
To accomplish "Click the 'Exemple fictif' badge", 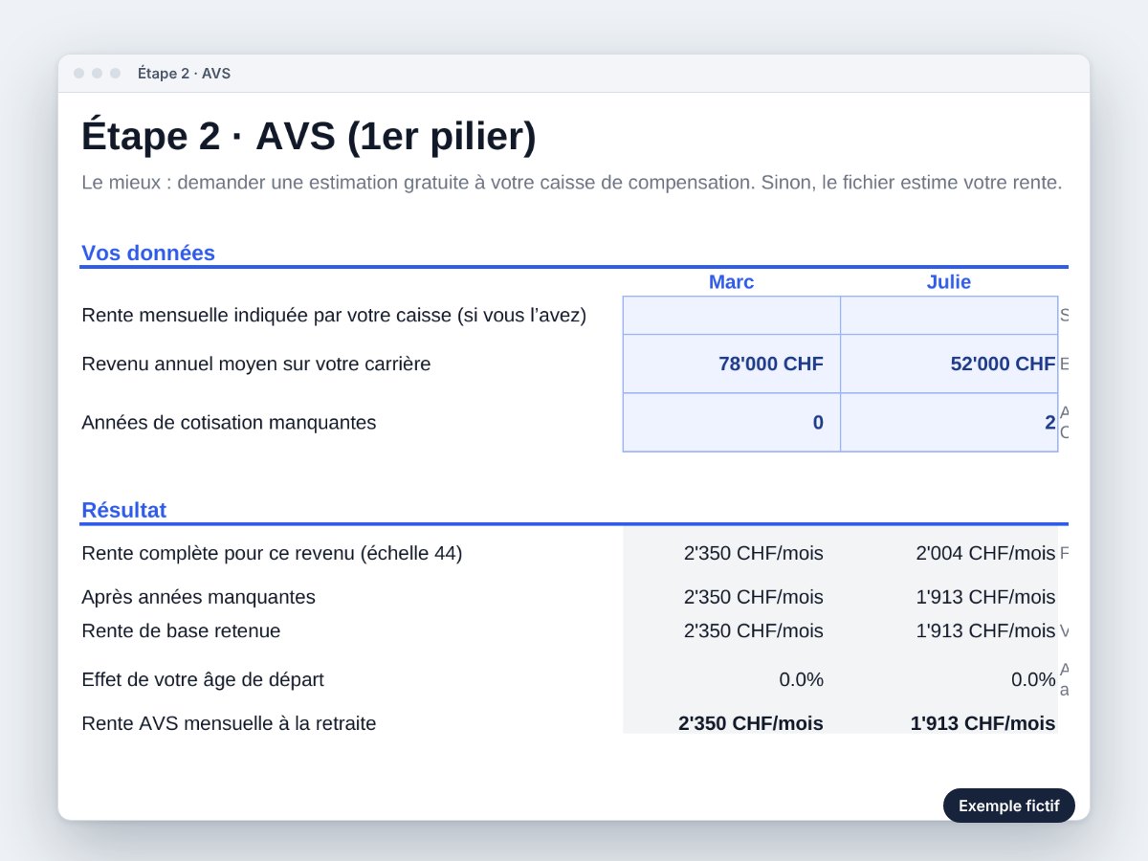I will 1009,806.
